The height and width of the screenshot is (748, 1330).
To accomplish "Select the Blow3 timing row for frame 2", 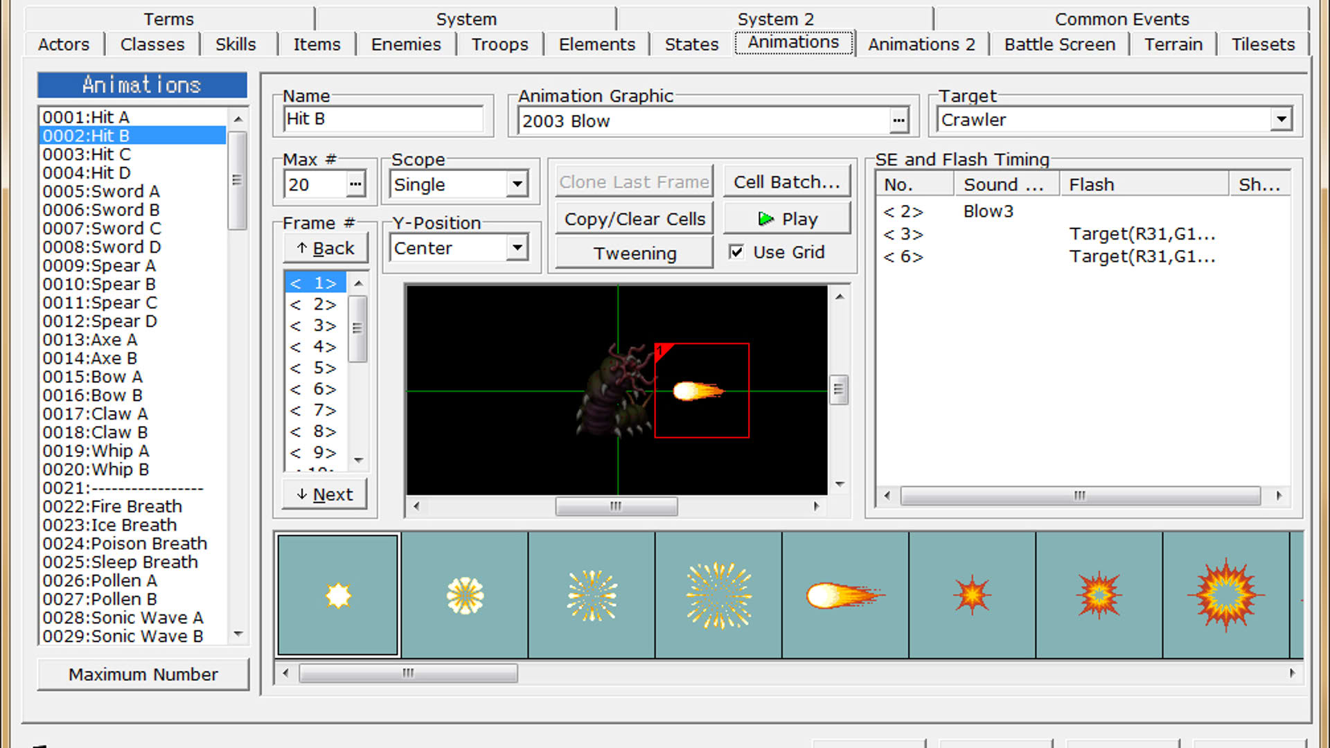I will [1083, 211].
